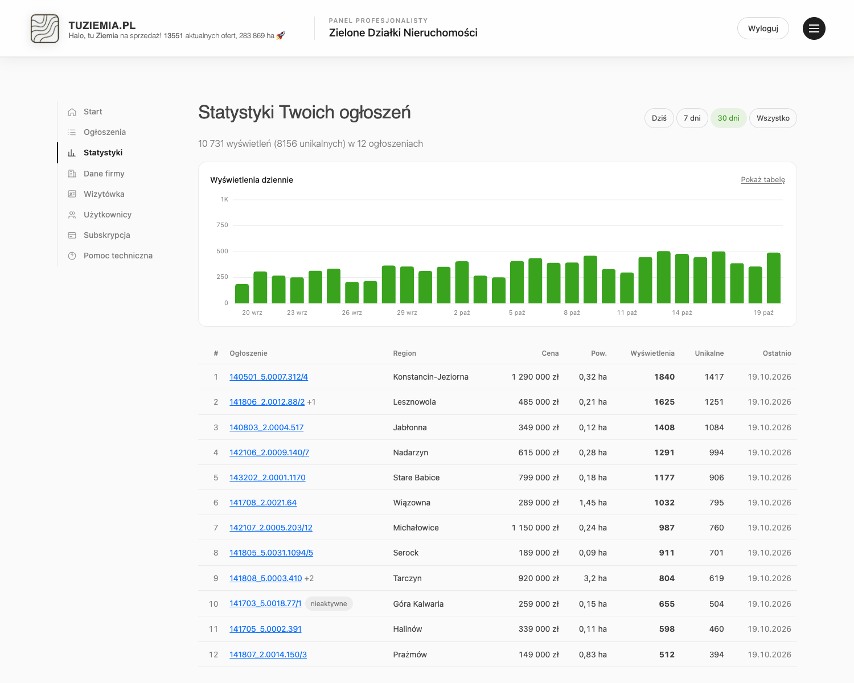Click the Pokaż tabelę link
854x683 pixels.
763,180
